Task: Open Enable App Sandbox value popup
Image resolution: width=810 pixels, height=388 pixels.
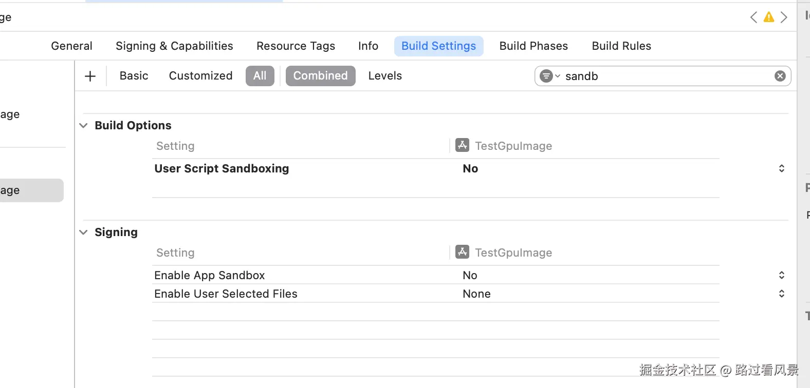Action: click(781, 275)
